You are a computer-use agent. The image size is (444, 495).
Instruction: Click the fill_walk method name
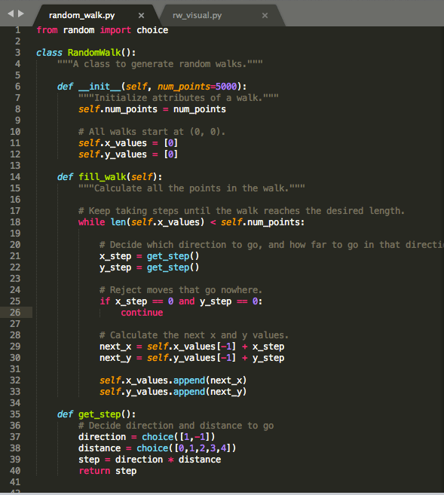pyautogui.click(x=102, y=177)
